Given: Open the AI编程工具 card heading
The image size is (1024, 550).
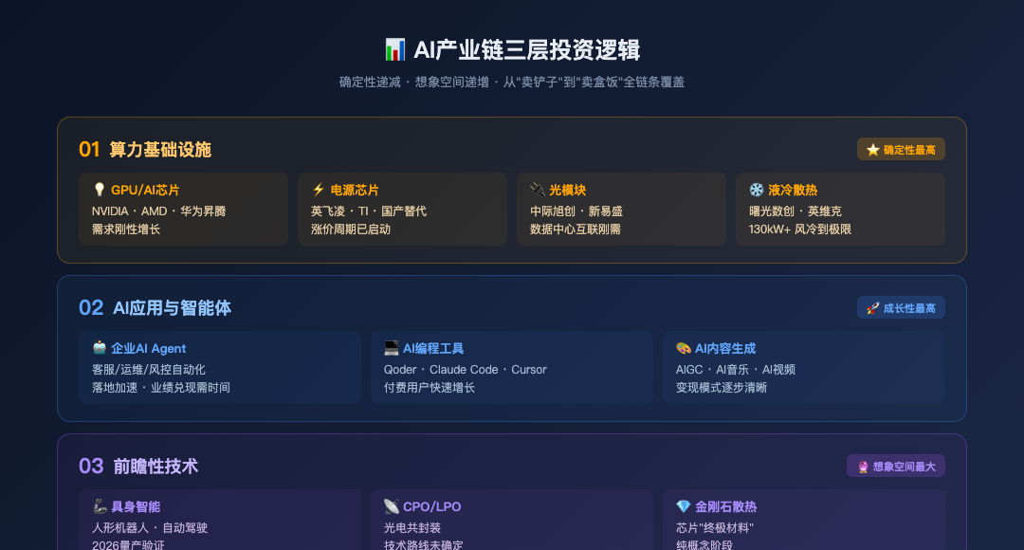Looking at the screenshot, I should click(x=433, y=348).
